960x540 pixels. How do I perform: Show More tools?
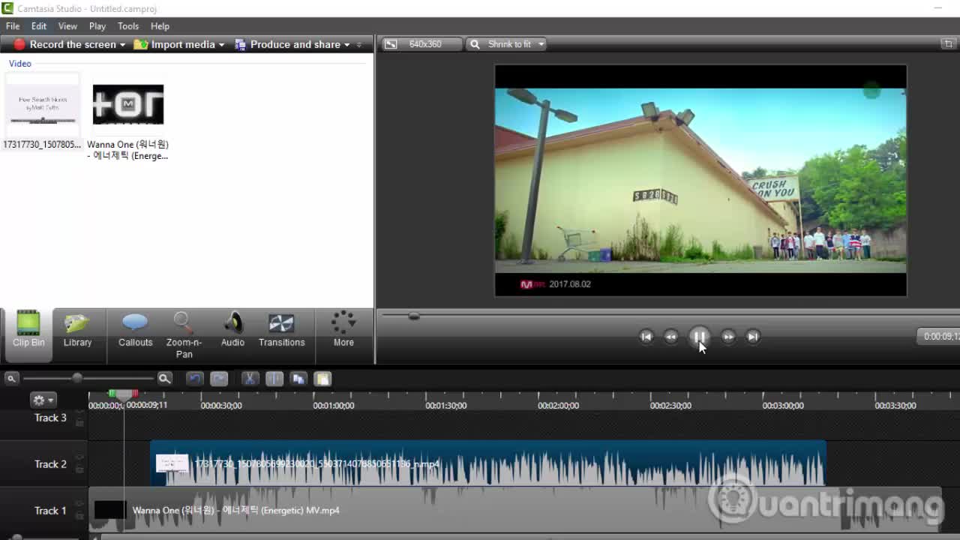pyautogui.click(x=343, y=330)
